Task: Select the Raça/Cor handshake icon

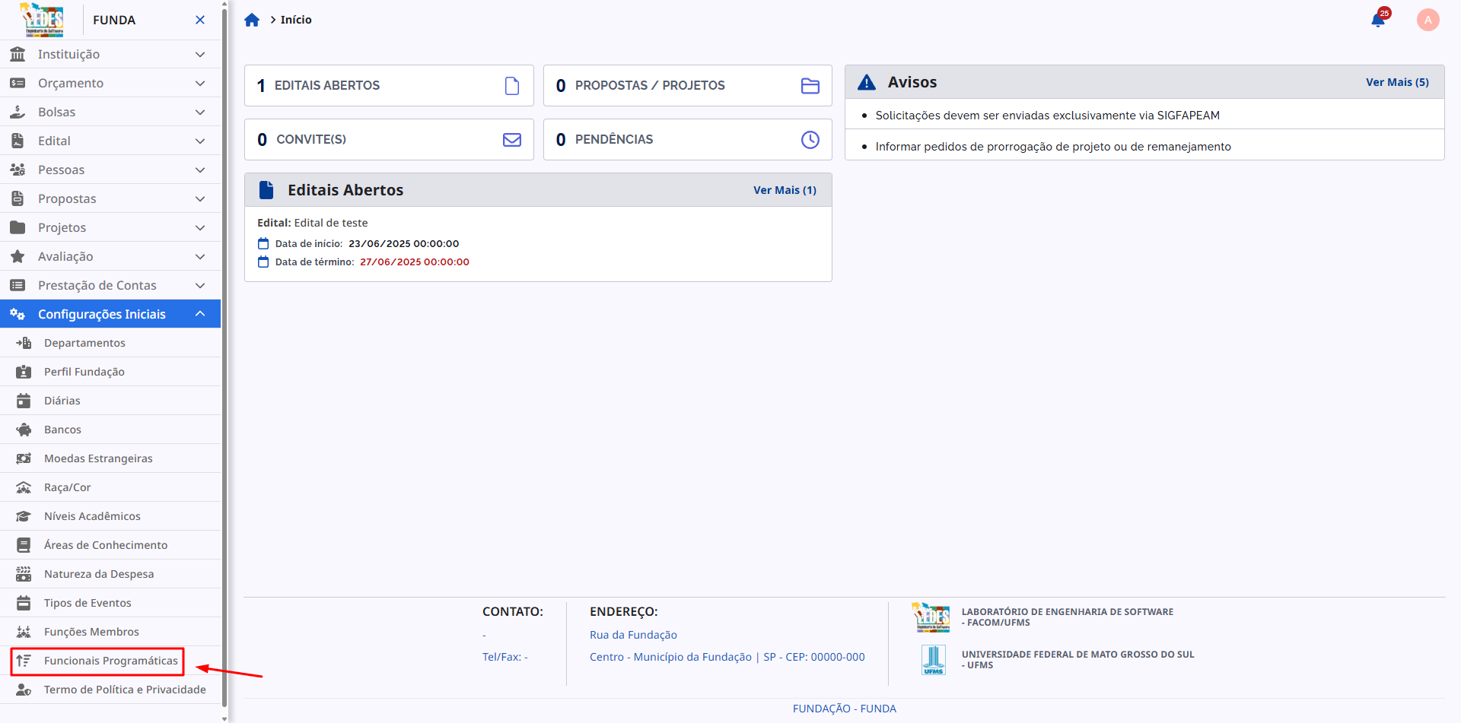Action: [23, 487]
